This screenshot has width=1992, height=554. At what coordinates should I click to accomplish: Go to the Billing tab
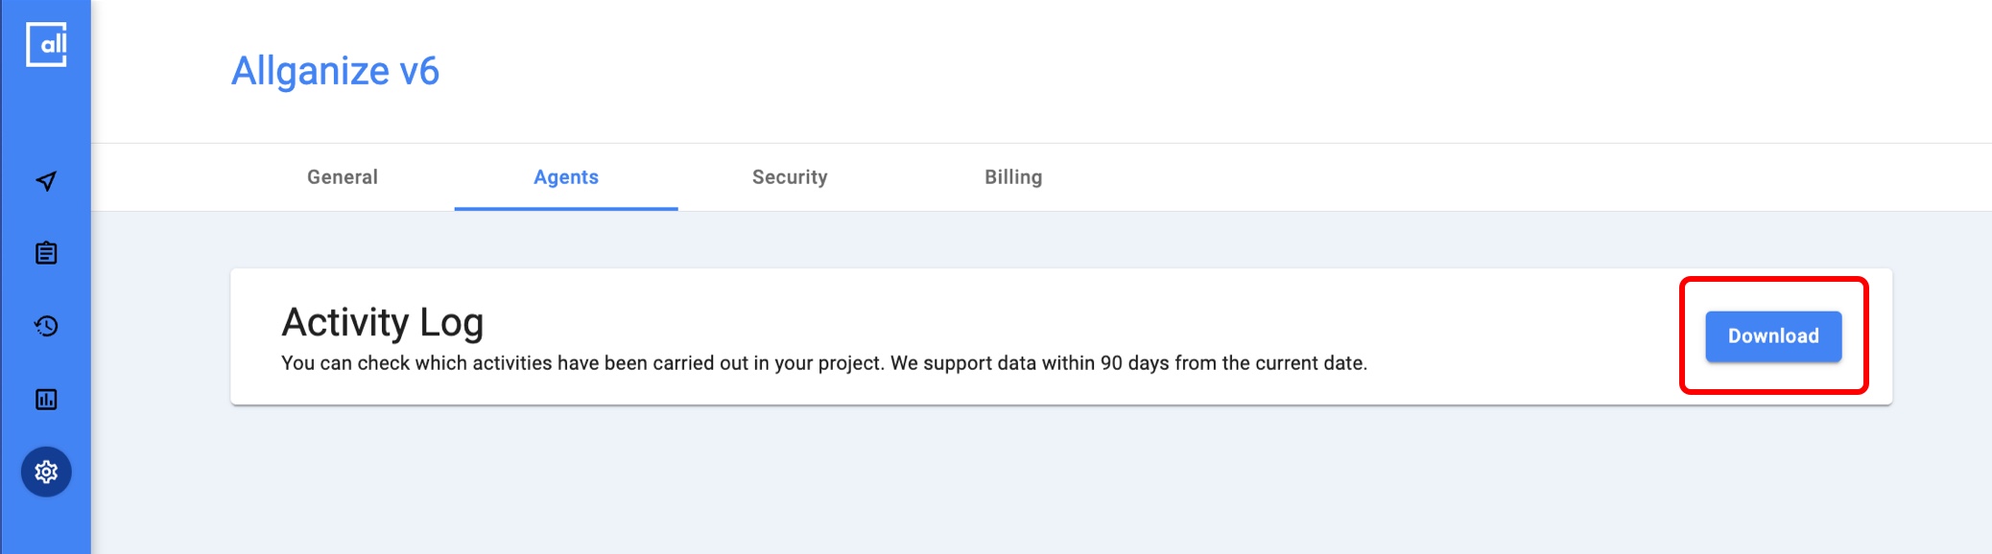click(x=1013, y=177)
